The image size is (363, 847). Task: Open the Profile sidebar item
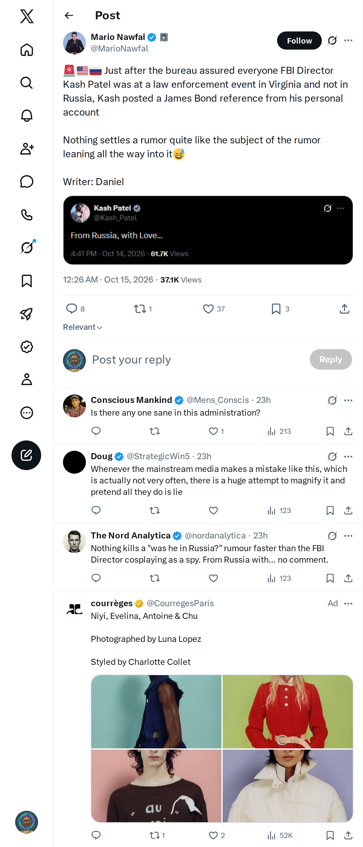27,379
